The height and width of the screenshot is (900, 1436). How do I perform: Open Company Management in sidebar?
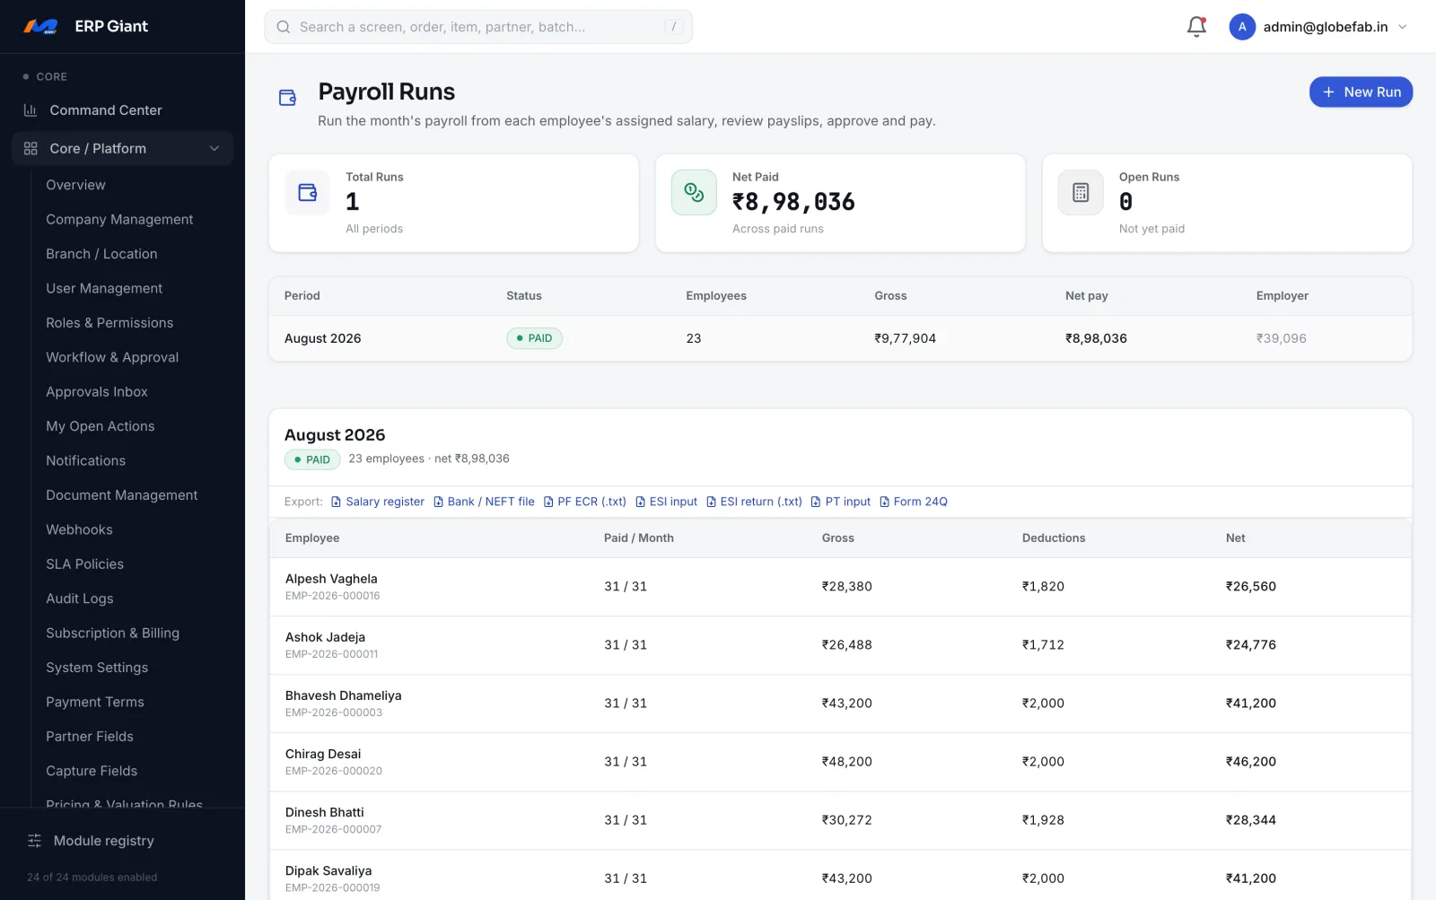(119, 220)
